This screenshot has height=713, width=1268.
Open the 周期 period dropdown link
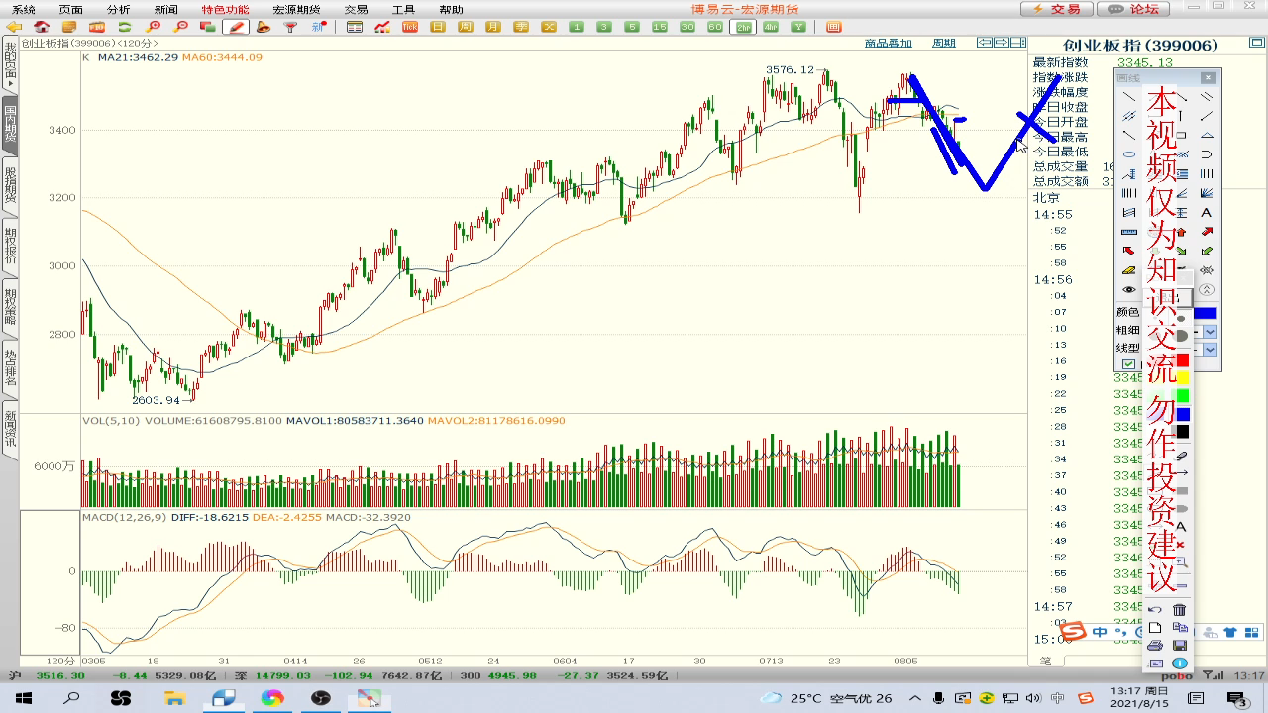click(x=944, y=44)
